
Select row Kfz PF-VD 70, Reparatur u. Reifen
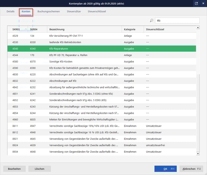(x=102, y=55)
